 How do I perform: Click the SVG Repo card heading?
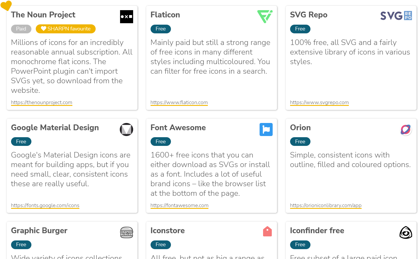[309, 15]
